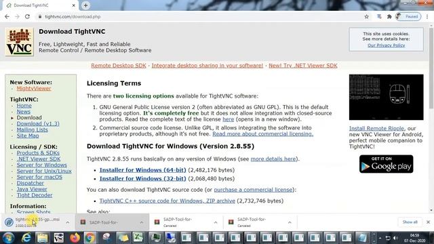Click the browser Back arrow
This screenshot has width=434, height=244.
click(7, 16)
